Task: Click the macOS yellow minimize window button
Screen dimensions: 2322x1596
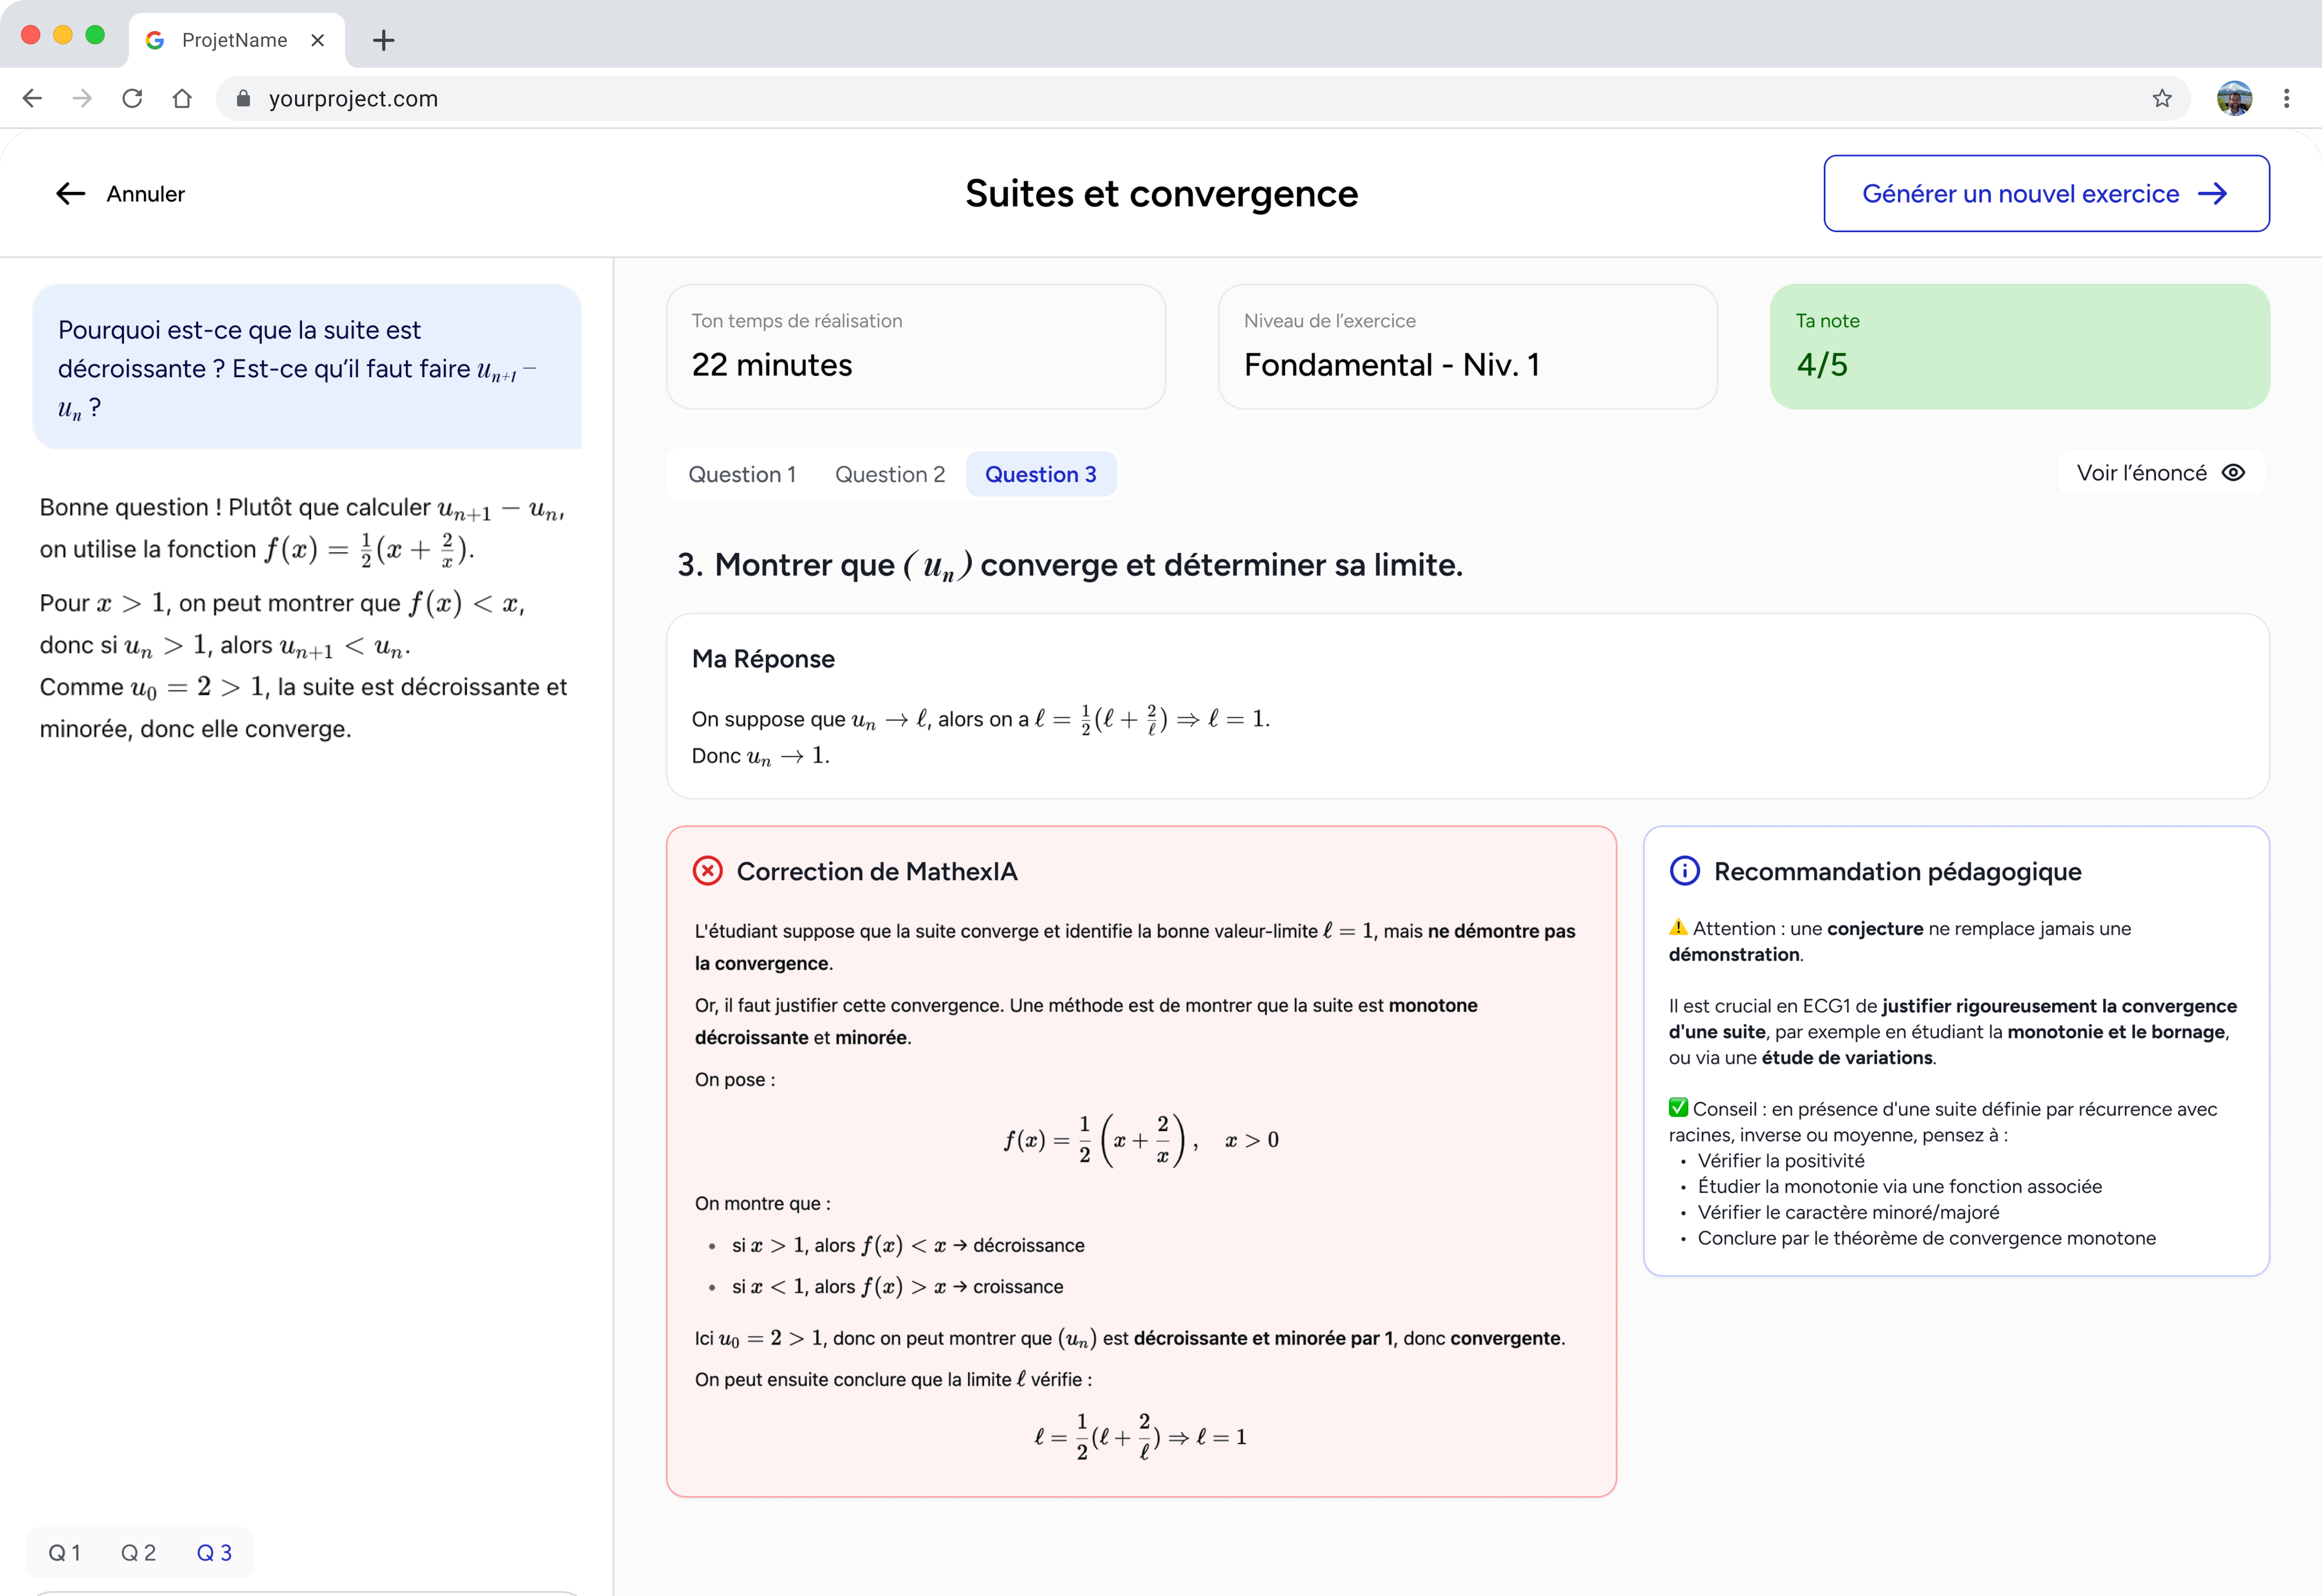Action: tap(63, 35)
